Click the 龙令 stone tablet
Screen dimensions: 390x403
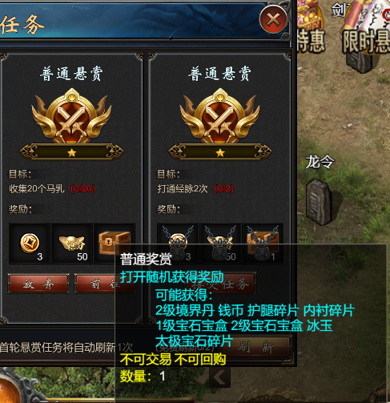(319, 202)
